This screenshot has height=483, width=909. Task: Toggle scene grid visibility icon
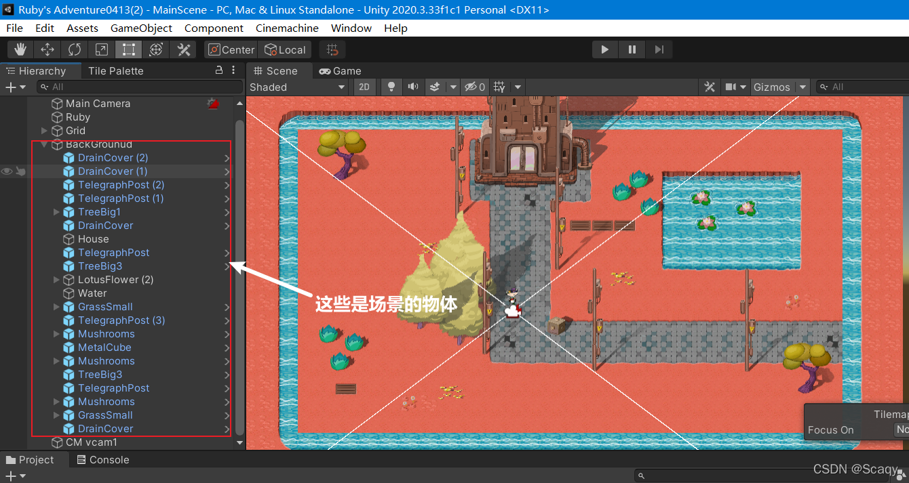coord(499,87)
